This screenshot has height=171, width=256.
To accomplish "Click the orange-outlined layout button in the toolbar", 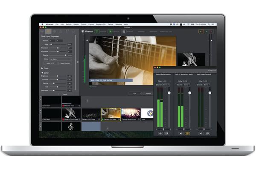I will coord(201,31).
